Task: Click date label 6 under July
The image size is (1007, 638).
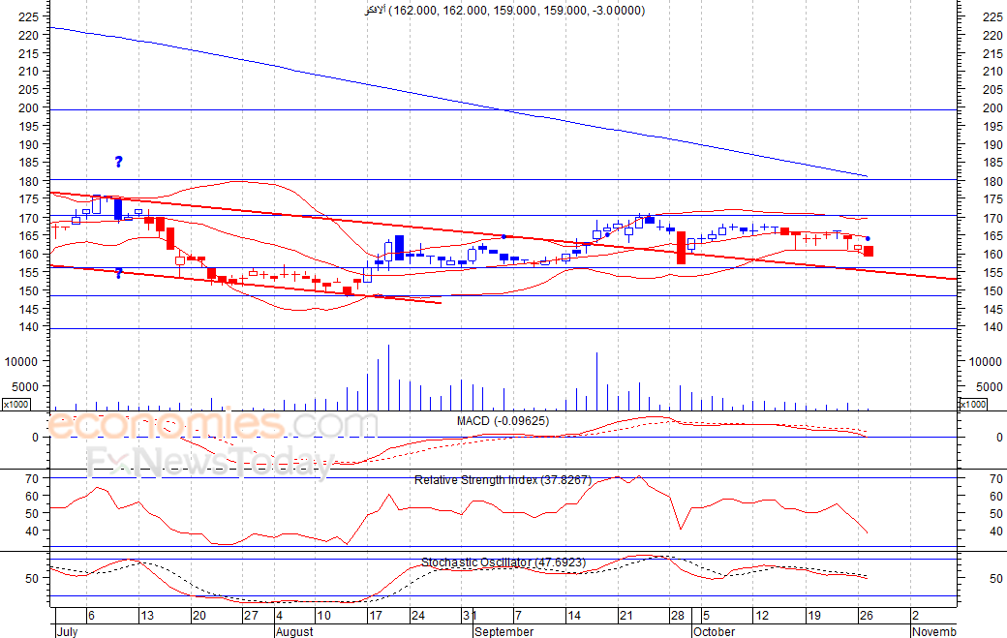Action: (x=91, y=616)
